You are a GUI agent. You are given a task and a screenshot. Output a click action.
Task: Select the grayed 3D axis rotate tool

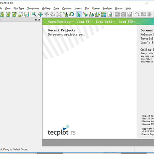click(x=53, y=14)
